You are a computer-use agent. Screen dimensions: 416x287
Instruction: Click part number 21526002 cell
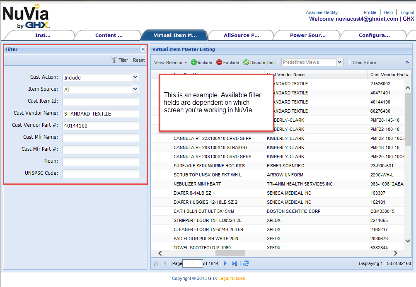pos(380,84)
